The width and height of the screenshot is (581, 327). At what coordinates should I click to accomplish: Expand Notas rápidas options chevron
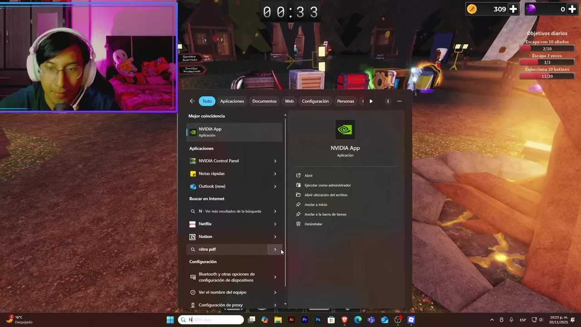click(x=275, y=173)
